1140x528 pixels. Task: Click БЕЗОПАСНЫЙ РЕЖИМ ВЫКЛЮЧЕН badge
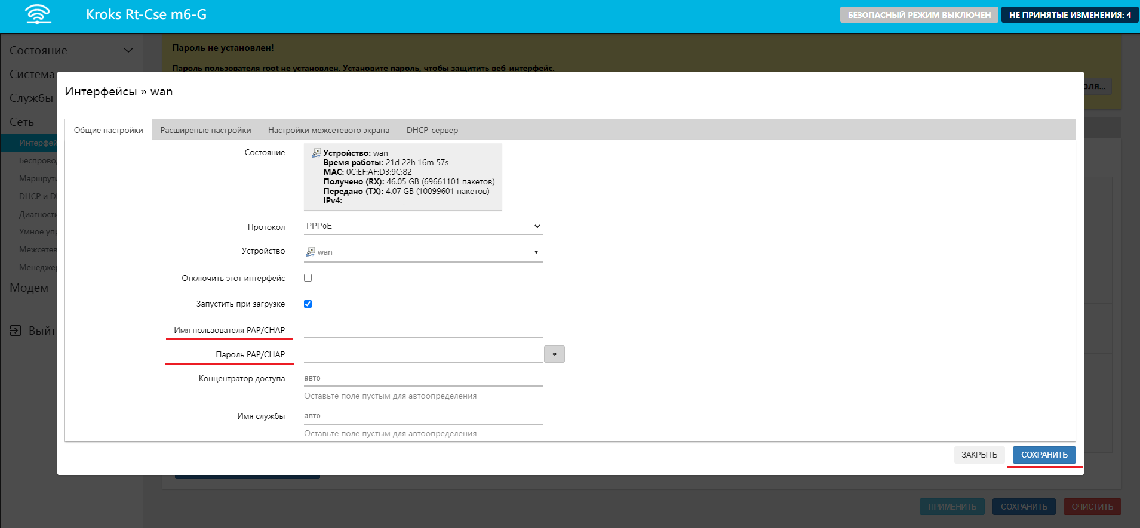919,15
